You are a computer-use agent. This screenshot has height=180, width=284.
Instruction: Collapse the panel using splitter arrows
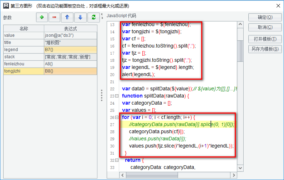102,16
